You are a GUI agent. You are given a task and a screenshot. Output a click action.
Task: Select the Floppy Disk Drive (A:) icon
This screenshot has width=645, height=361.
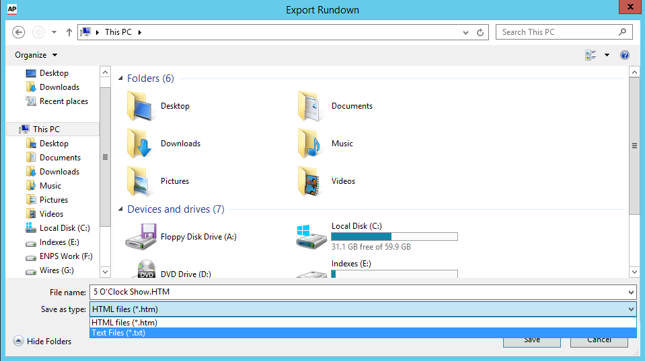(x=141, y=236)
